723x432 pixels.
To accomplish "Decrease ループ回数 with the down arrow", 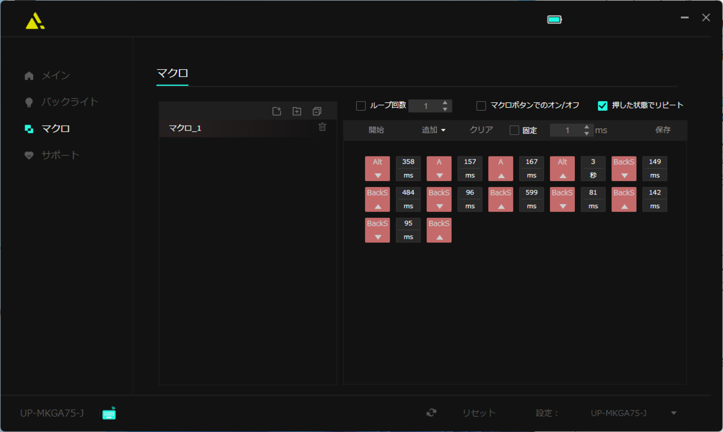I will 445,110.
